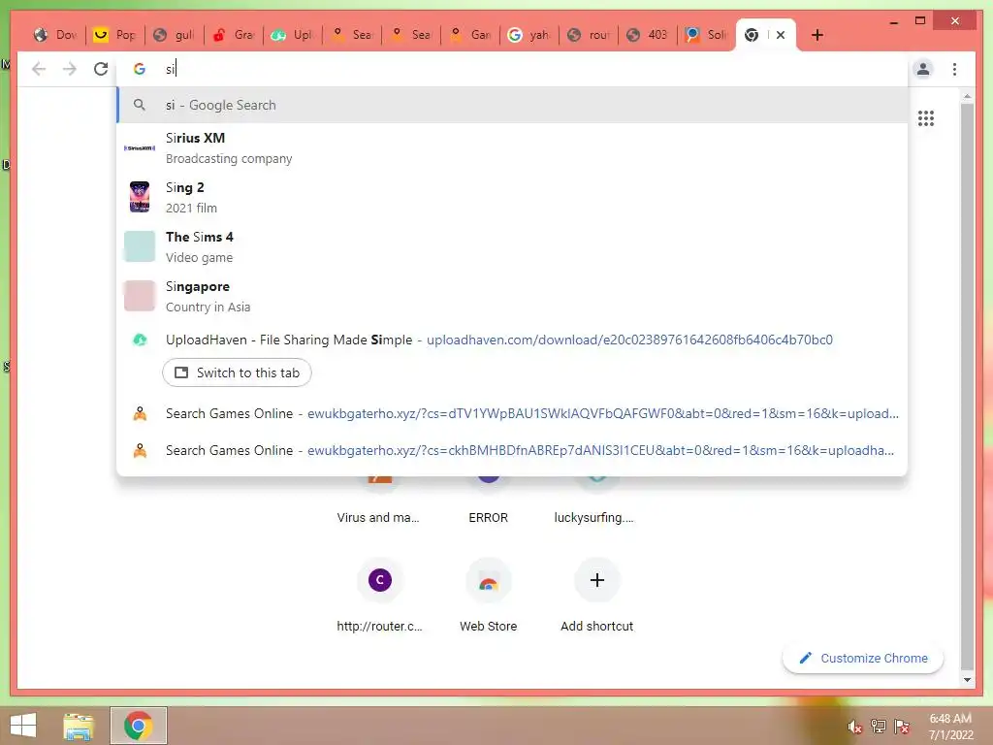The width and height of the screenshot is (993, 745).
Task: Switch to the 'Pop' tab
Action: click(114, 35)
